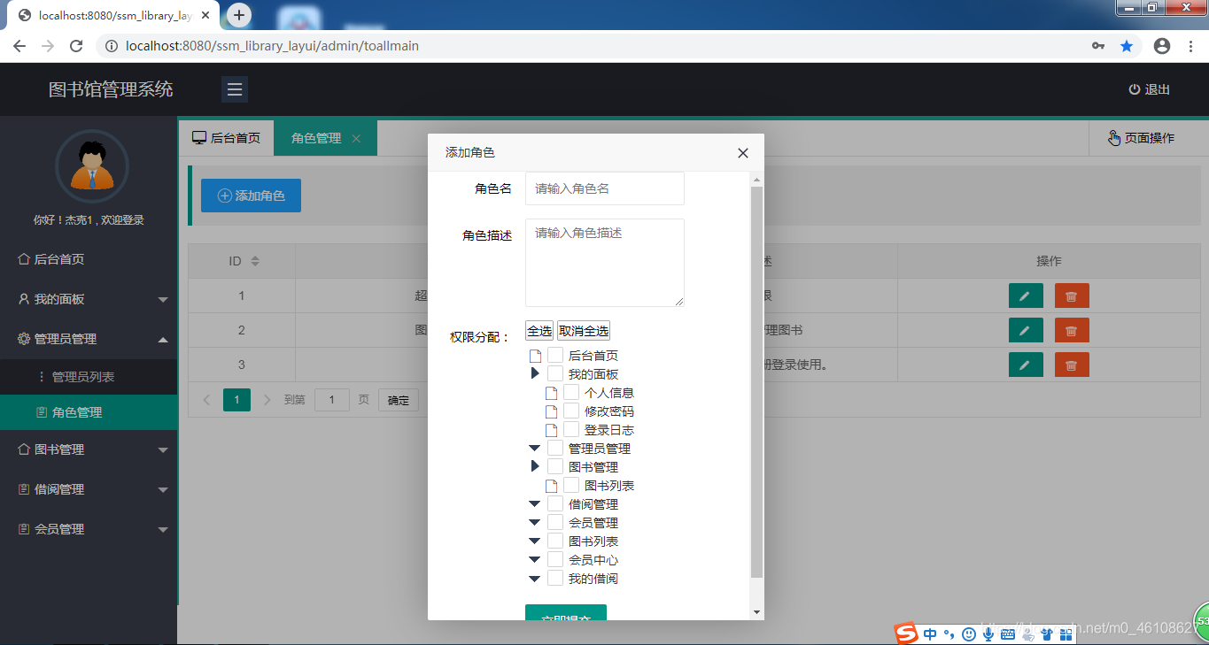Check the 会员中心 permission checkbox
This screenshot has height=645, width=1209.
click(x=555, y=559)
